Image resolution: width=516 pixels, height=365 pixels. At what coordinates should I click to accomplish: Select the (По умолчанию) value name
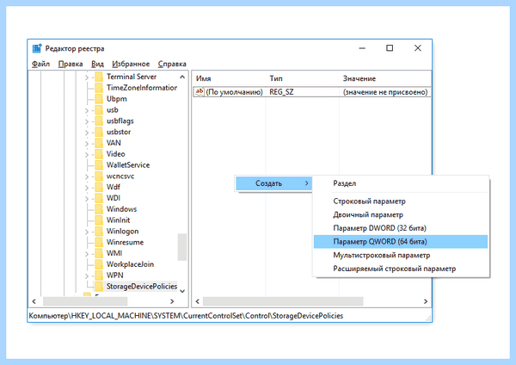click(234, 92)
